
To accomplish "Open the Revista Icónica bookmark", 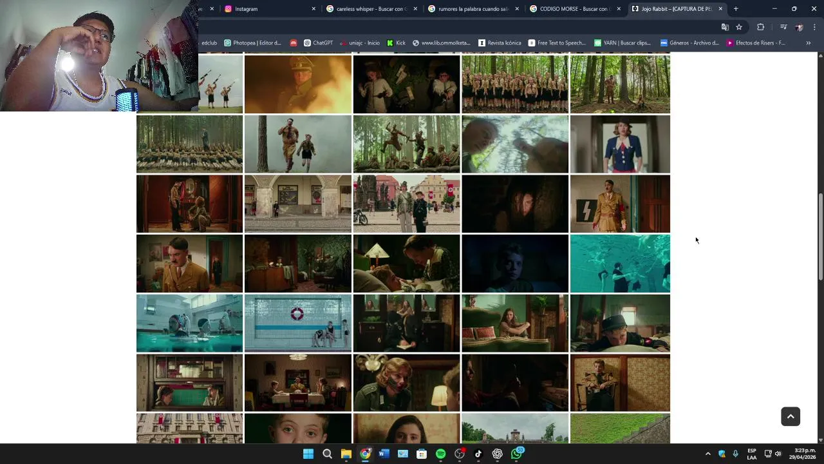I will 500,43.
